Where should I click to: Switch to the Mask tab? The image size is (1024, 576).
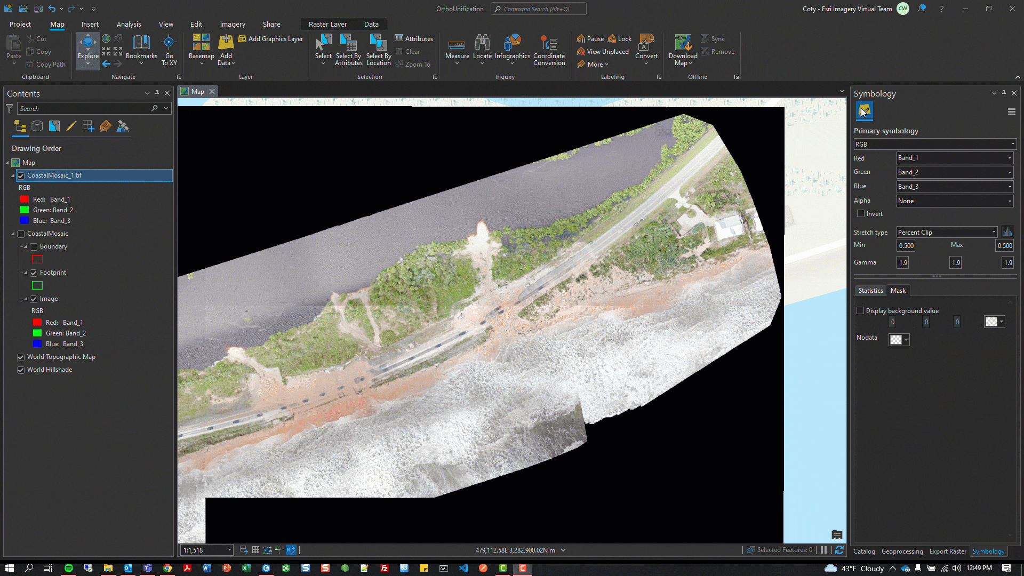pyautogui.click(x=898, y=291)
